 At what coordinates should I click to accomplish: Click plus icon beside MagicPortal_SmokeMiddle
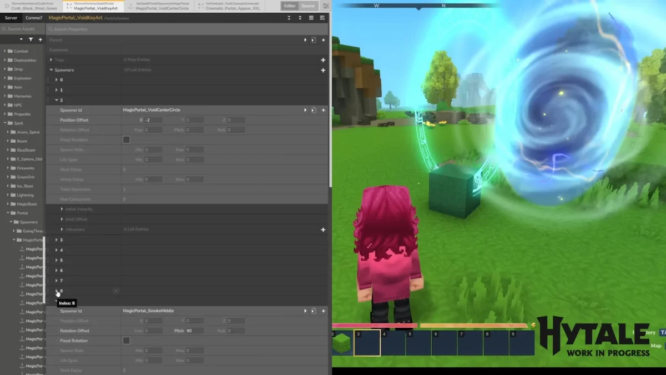[323, 311]
